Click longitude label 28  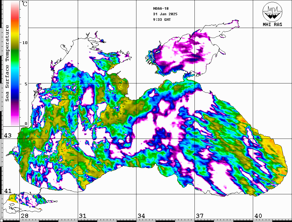[24, 216]
